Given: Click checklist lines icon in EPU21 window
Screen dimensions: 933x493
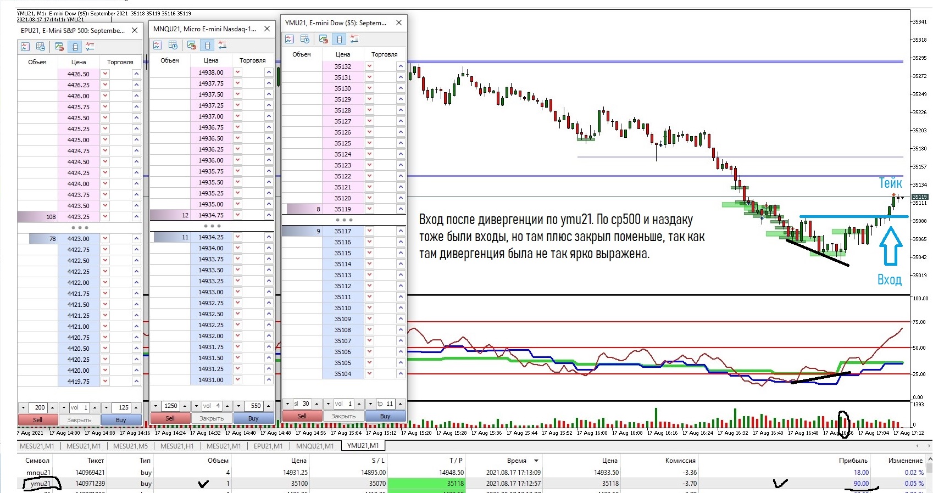Looking at the screenshot, I should (x=90, y=47).
